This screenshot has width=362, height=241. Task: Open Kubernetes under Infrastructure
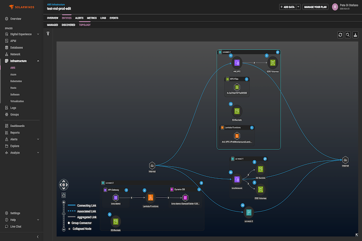[x=16, y=81]
